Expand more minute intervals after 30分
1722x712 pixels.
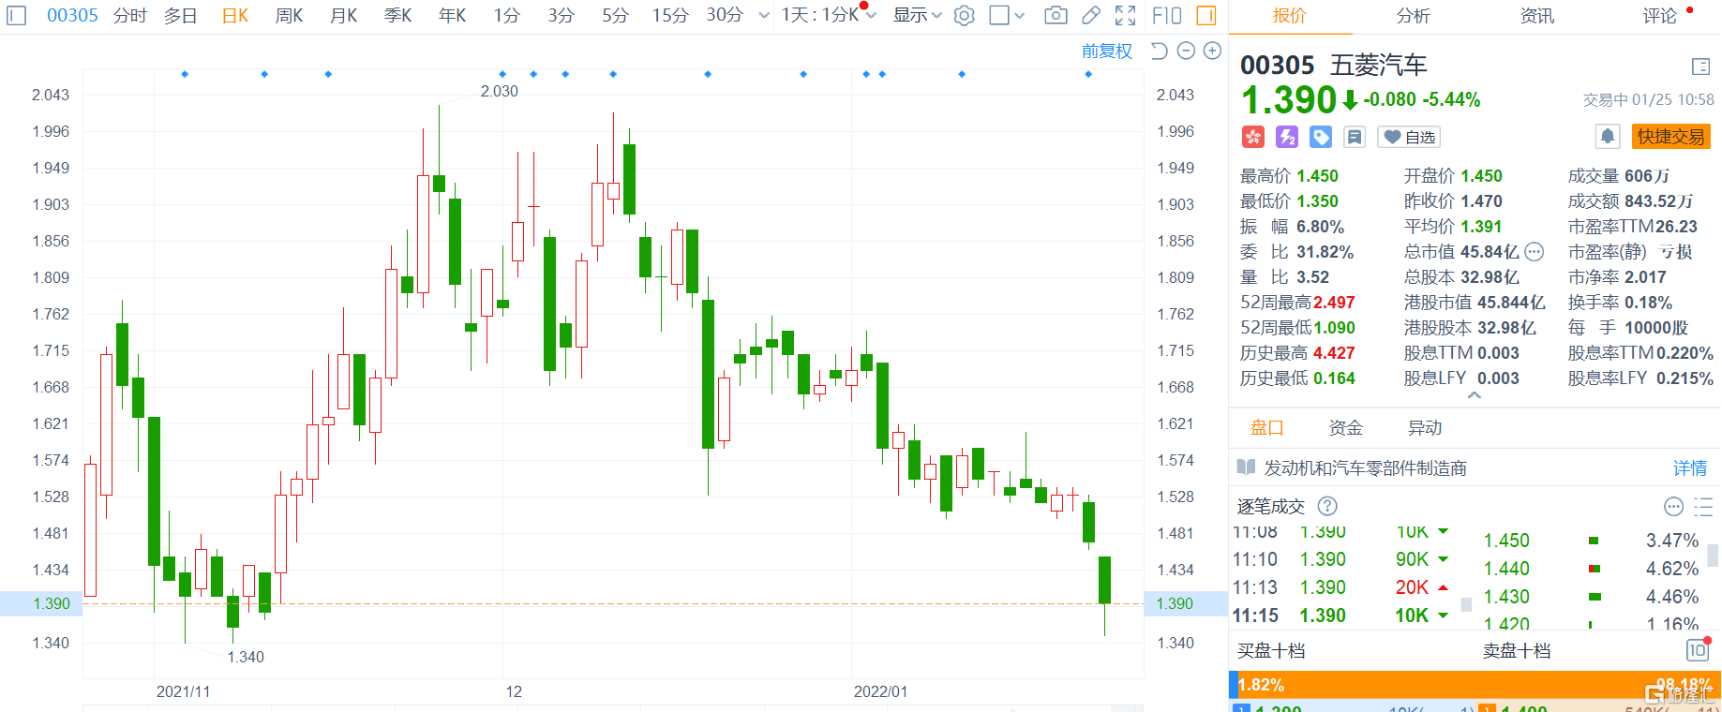(764, 16)
